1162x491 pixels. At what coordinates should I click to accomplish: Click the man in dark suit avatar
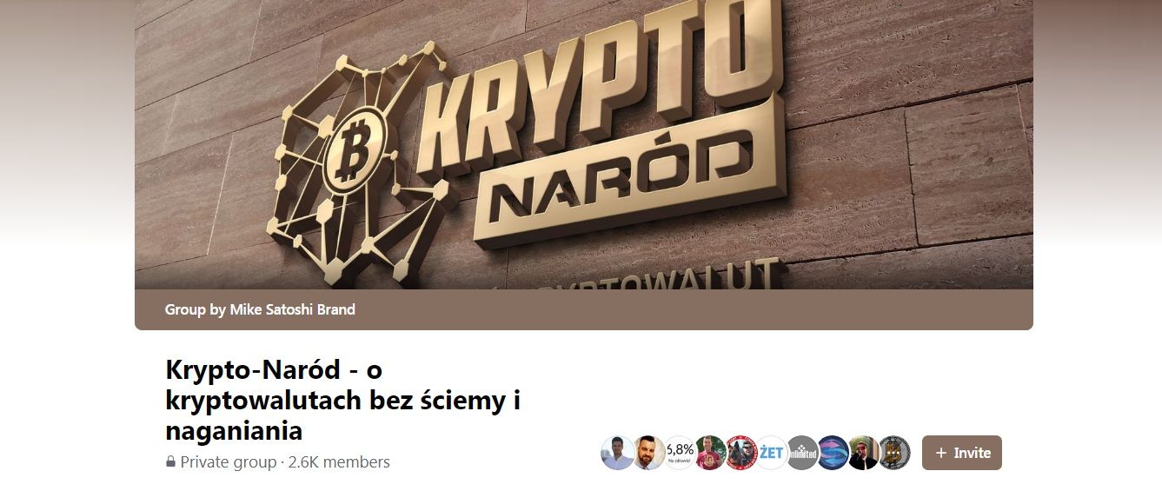click(864, 453)
